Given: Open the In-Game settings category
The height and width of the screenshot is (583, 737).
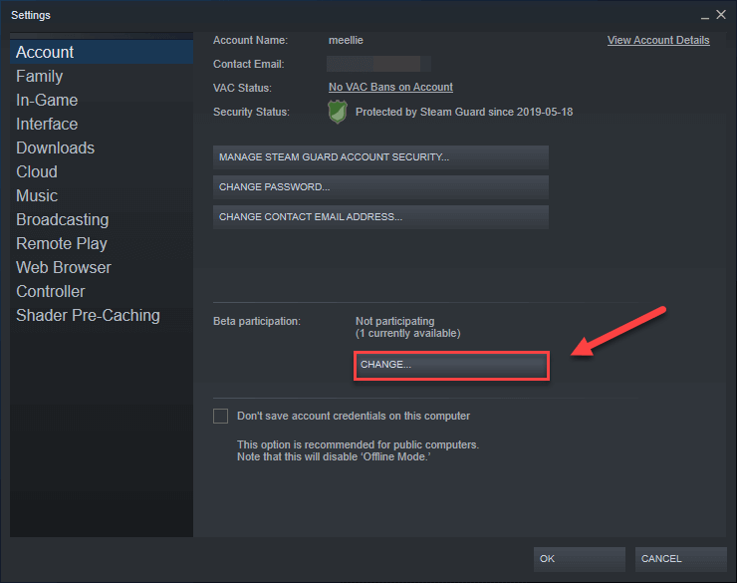Looking at the screenshot, I should tap(101, 100).
